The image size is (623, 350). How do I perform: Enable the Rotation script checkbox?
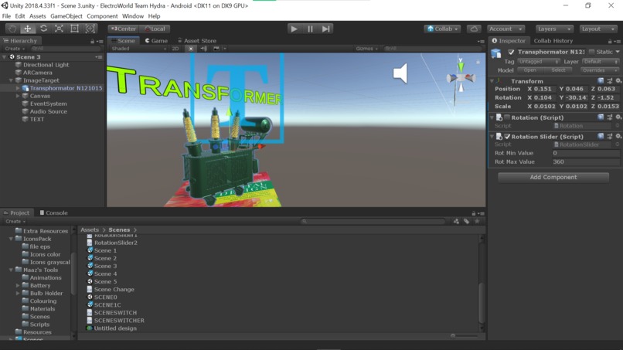[507, 117]
